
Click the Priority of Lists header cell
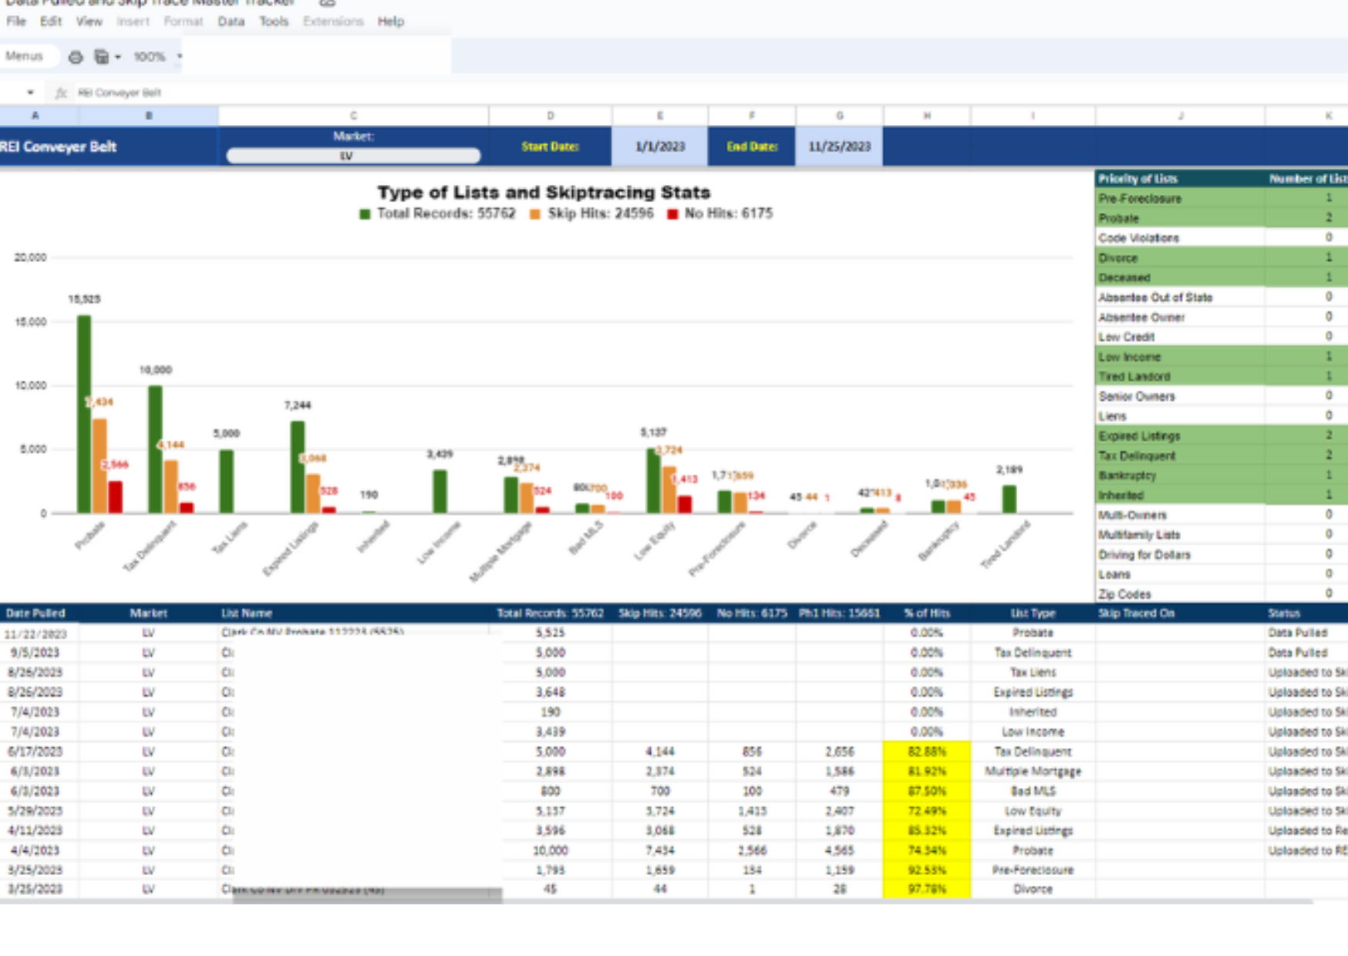point(1180,179)
